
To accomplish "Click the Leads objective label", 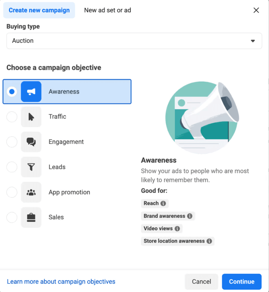I will pos(57,167).
